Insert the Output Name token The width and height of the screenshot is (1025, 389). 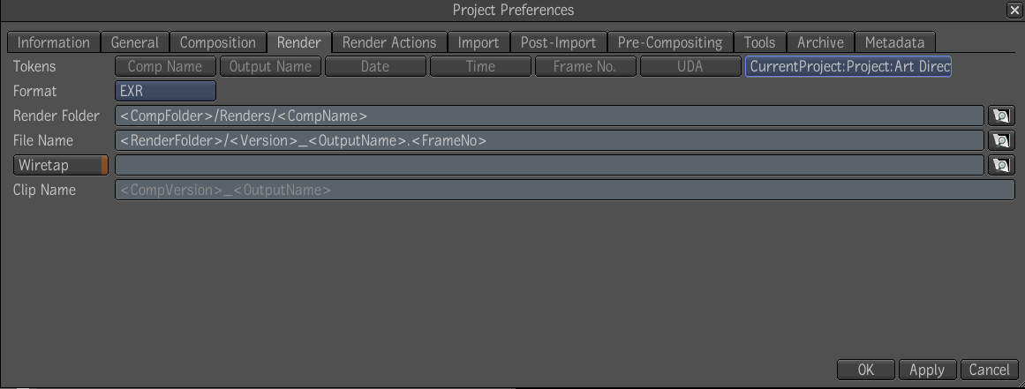click(271, 66)
